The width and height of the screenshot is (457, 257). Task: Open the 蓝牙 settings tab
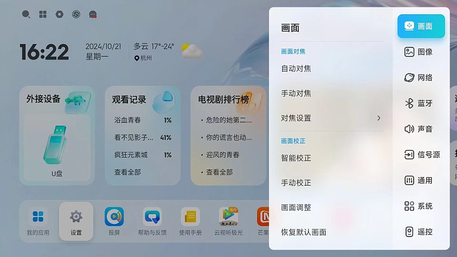point(418,103)
